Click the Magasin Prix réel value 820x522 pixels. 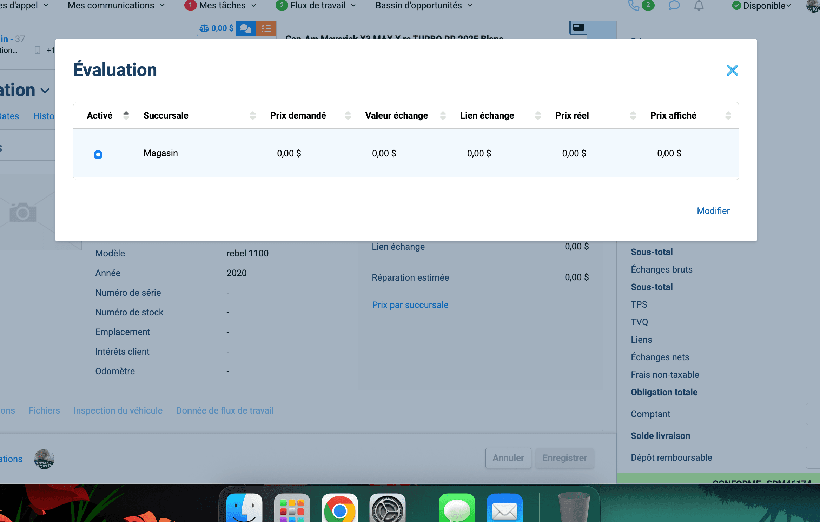574,153
